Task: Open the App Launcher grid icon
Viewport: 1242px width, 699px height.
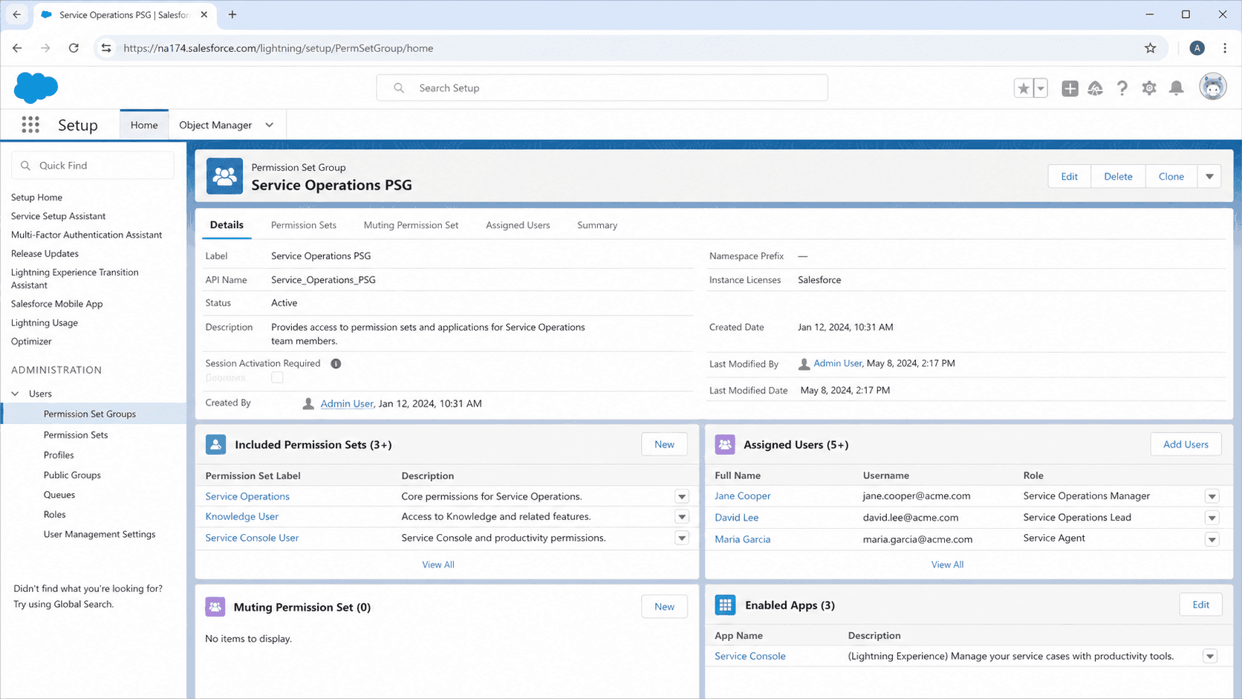Action: click(x=30, y=125)
